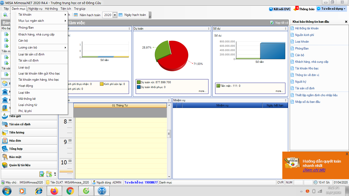Close Khai báo thông tin ban đầu panel

346,22
